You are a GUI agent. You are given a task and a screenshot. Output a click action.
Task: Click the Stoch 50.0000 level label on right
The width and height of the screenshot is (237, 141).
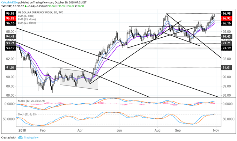point(229,119)
